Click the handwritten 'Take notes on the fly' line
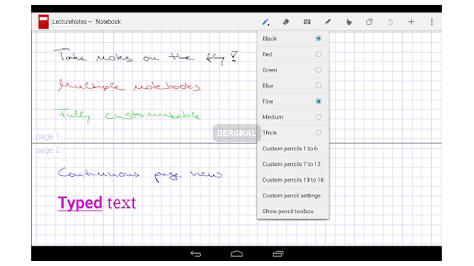This screenshot has width=474, height=266. click(146, 56)
